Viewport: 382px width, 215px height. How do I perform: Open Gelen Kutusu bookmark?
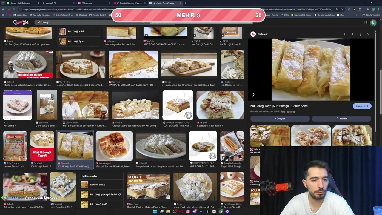[x=63, y=15]
